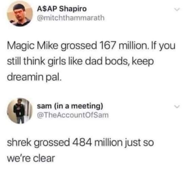Open A$AP Shapiro's profile picture
This screenshot has height=173, width=187.
[x=20, y=13]
